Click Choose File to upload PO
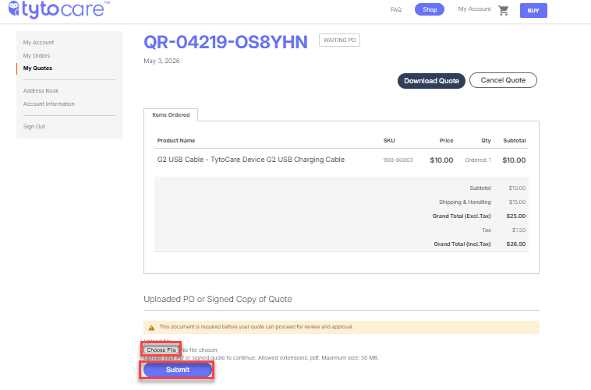The width and height of the screenshot is (591, 390). 161,350
